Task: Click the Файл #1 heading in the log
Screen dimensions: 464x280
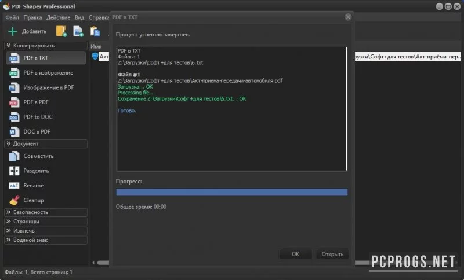Action: click(129, 75)
